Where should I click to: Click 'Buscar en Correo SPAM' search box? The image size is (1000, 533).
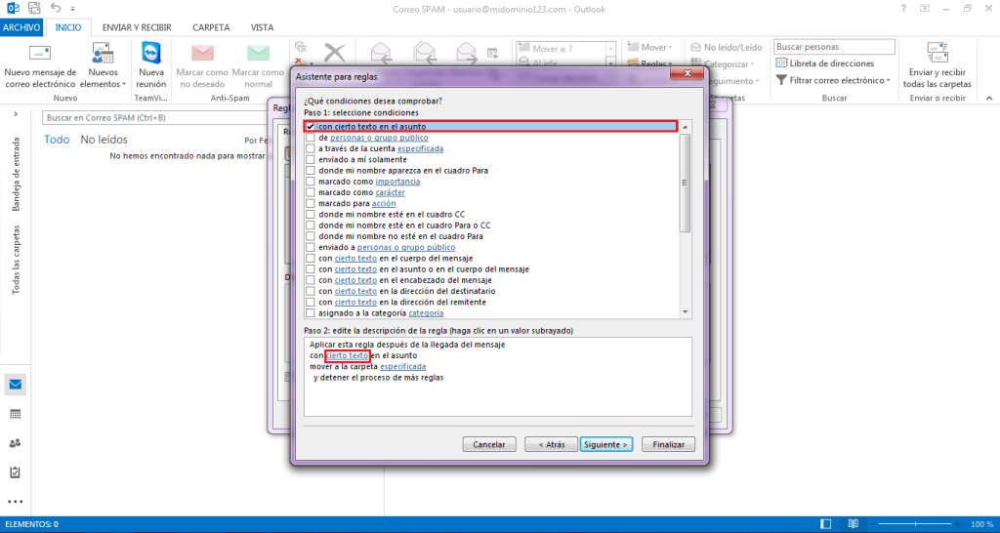tap(153, 118)
